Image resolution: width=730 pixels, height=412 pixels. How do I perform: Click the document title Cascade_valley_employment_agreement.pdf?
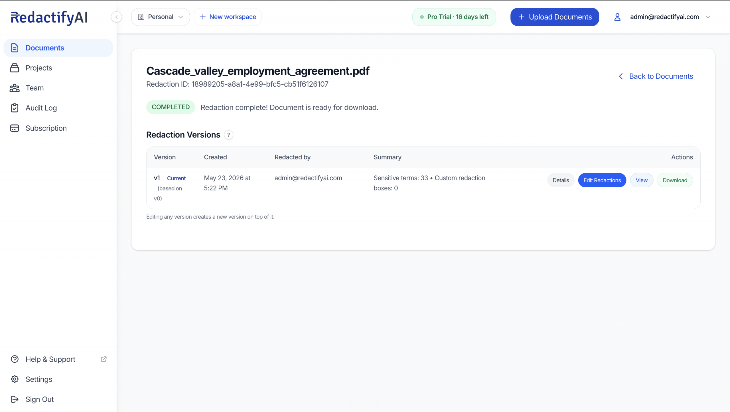pyautogui.click(x=258, y=71)
